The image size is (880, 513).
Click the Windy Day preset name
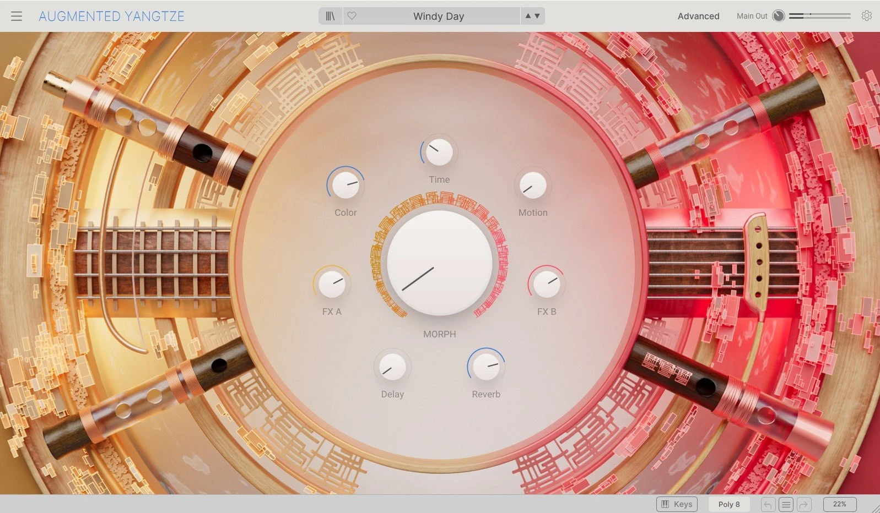click(439, 17)
